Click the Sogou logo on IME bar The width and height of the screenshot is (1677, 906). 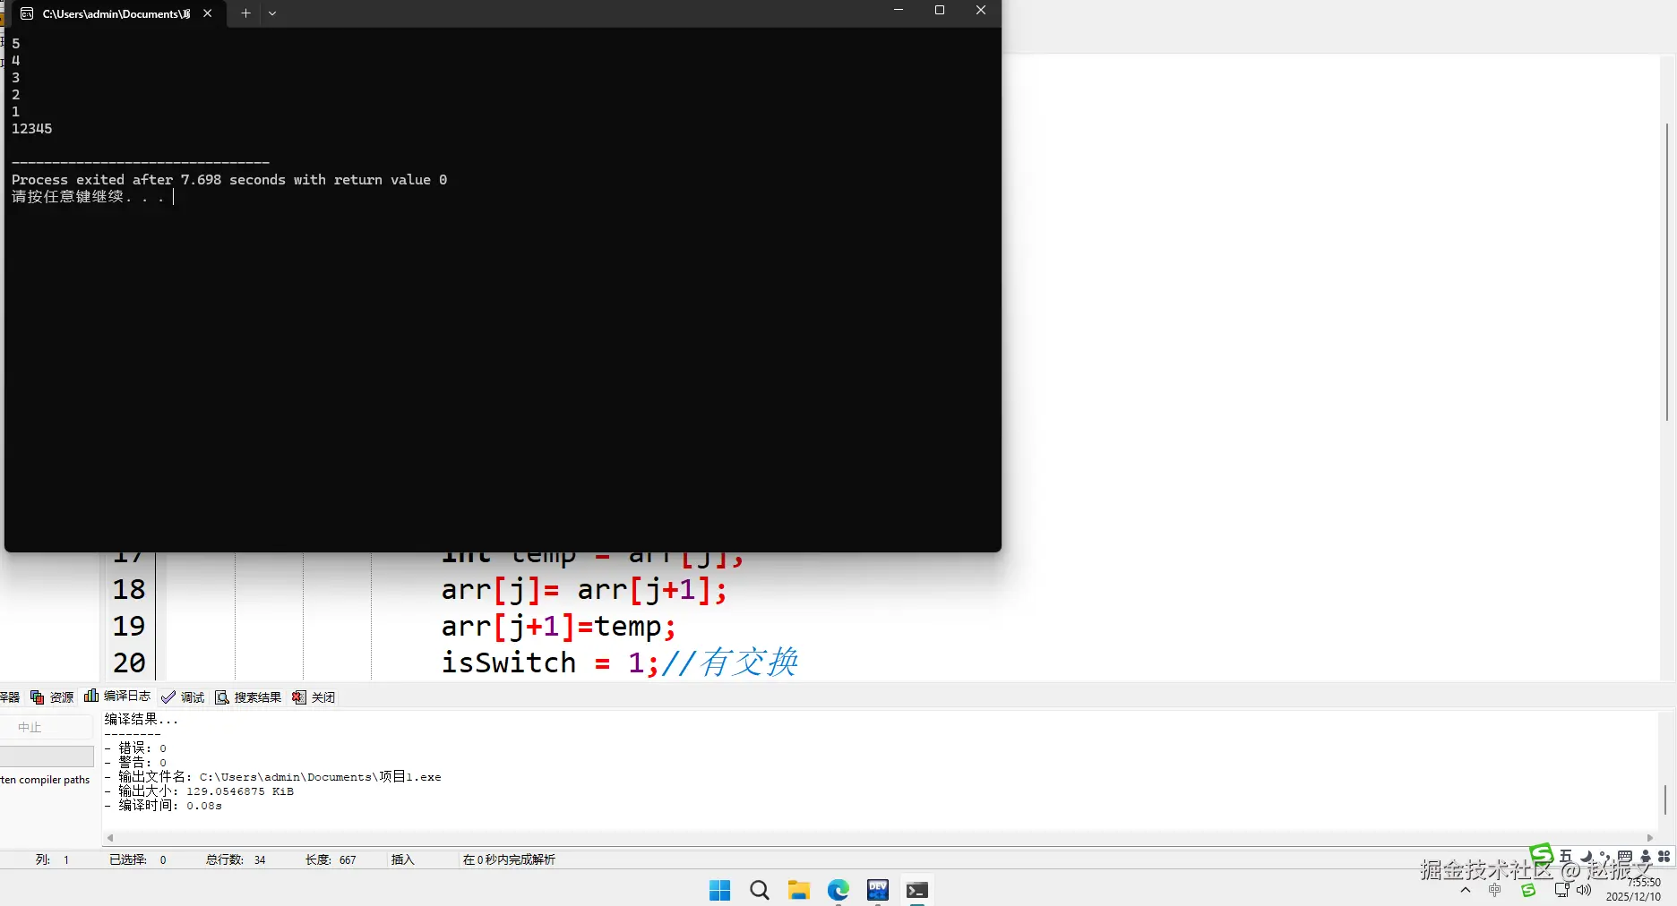(x=1541, y=855)
